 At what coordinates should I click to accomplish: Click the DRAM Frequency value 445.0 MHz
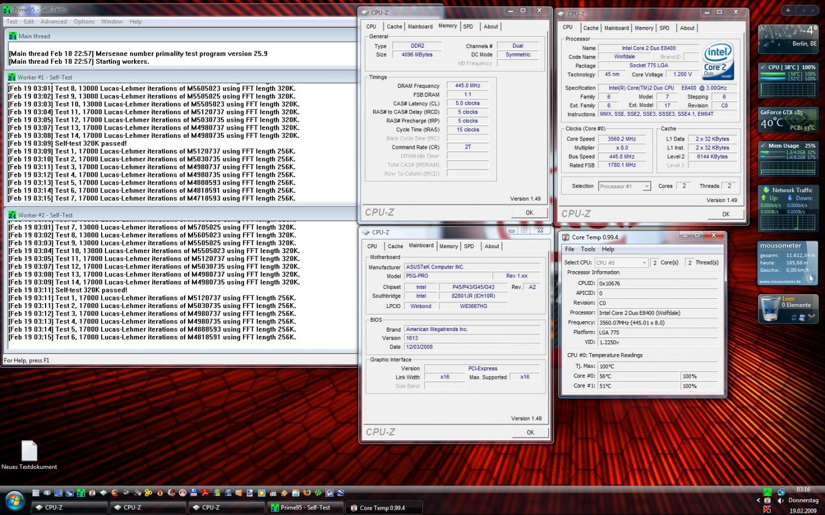(x=468, y=86)
